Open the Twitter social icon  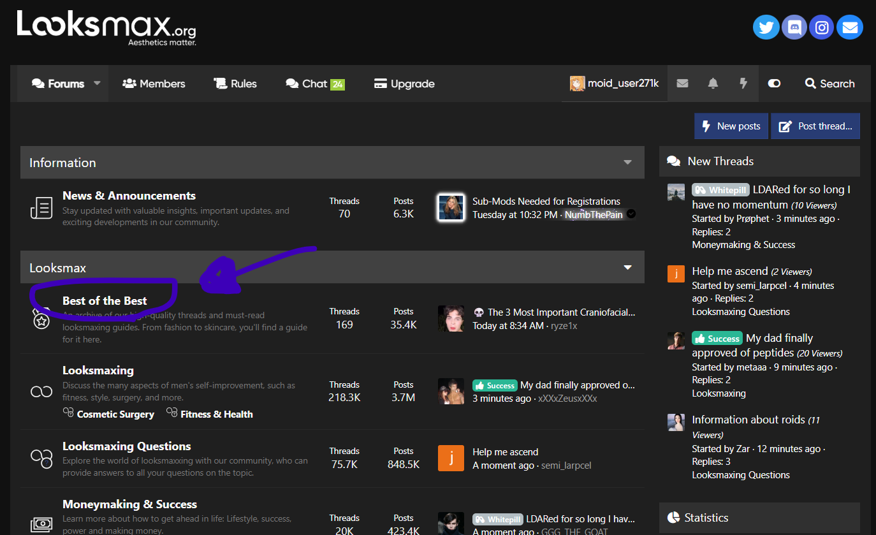tap(766, 27)
